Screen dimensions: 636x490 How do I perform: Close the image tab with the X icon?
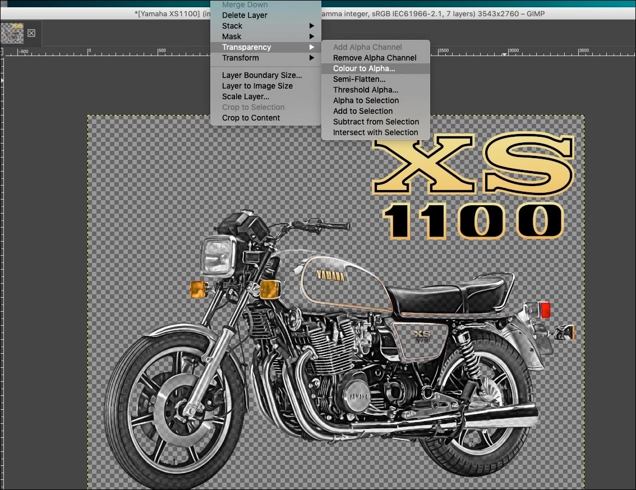tap(31, 33)
